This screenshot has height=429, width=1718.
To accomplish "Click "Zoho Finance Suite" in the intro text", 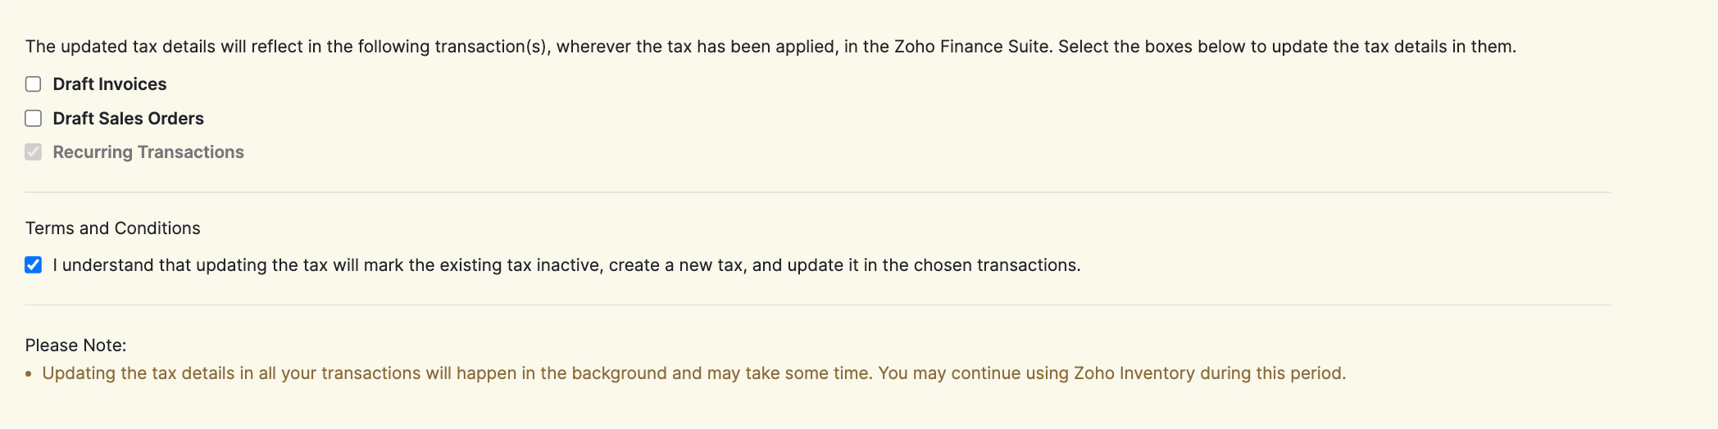I will tap(971, 47).
